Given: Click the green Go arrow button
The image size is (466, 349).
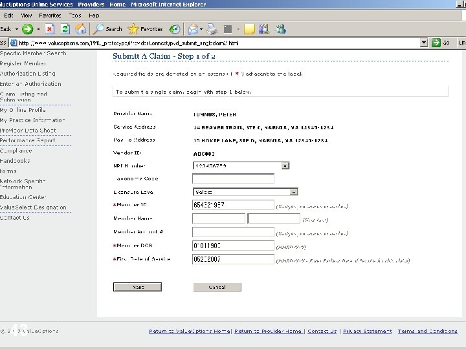Looking at the screenshot, I should pyautogui.click(x=436, y=43).
